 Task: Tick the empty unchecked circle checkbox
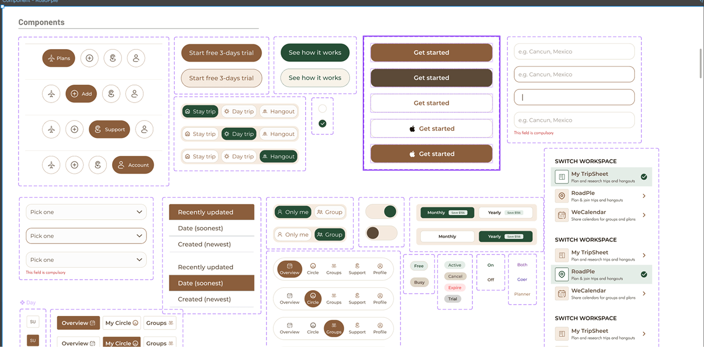[x=322, y=109]
